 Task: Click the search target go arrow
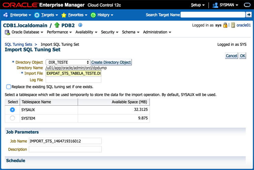pos(249,15)
